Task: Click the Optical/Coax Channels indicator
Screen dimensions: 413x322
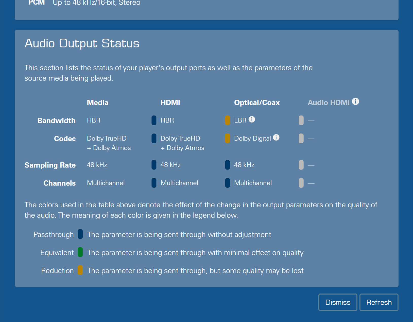Action: click(228, 183)
